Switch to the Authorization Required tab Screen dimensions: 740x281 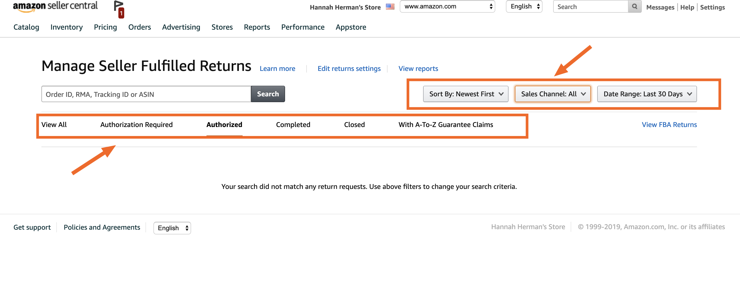tap(136, 125)
